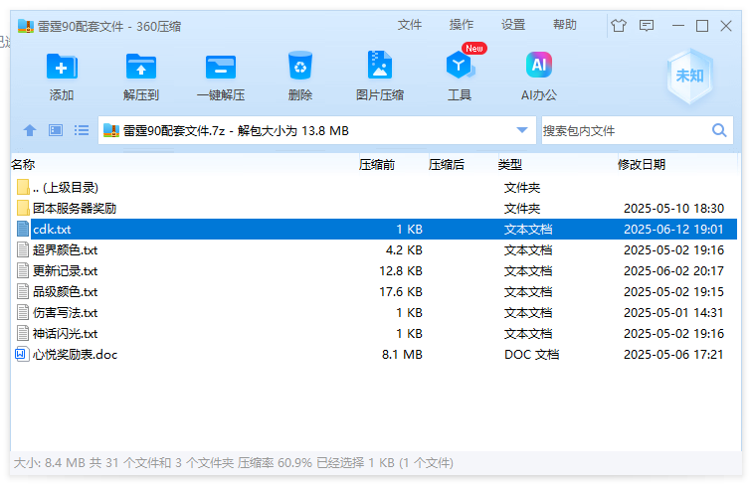Screen dimensions: 752x485
Task: Switch to the thumbnail view mode icon
Action: [x=56, y=130]
